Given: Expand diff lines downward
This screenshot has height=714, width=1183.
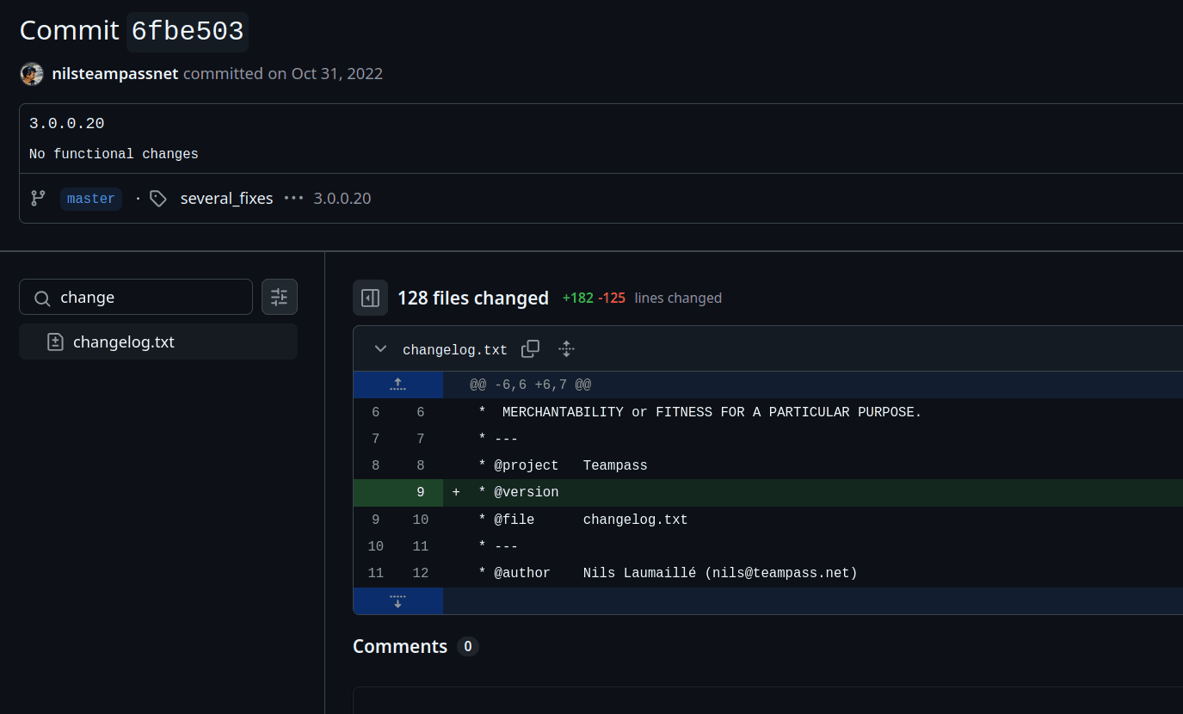Looking at the screenshot, I should (397, 600).
